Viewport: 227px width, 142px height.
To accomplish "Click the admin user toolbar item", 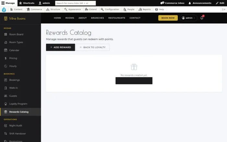I will pyautogui.click(x=44, y=3).
